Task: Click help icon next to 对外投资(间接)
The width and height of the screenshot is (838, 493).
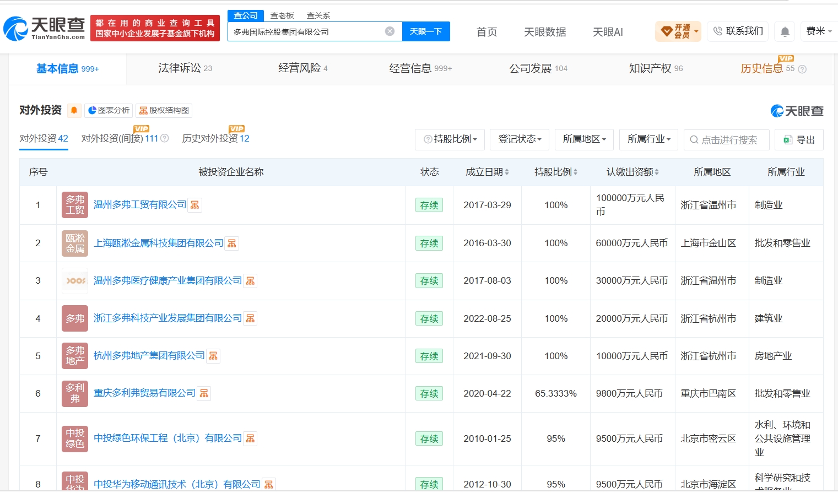Action: pos(164,138)
